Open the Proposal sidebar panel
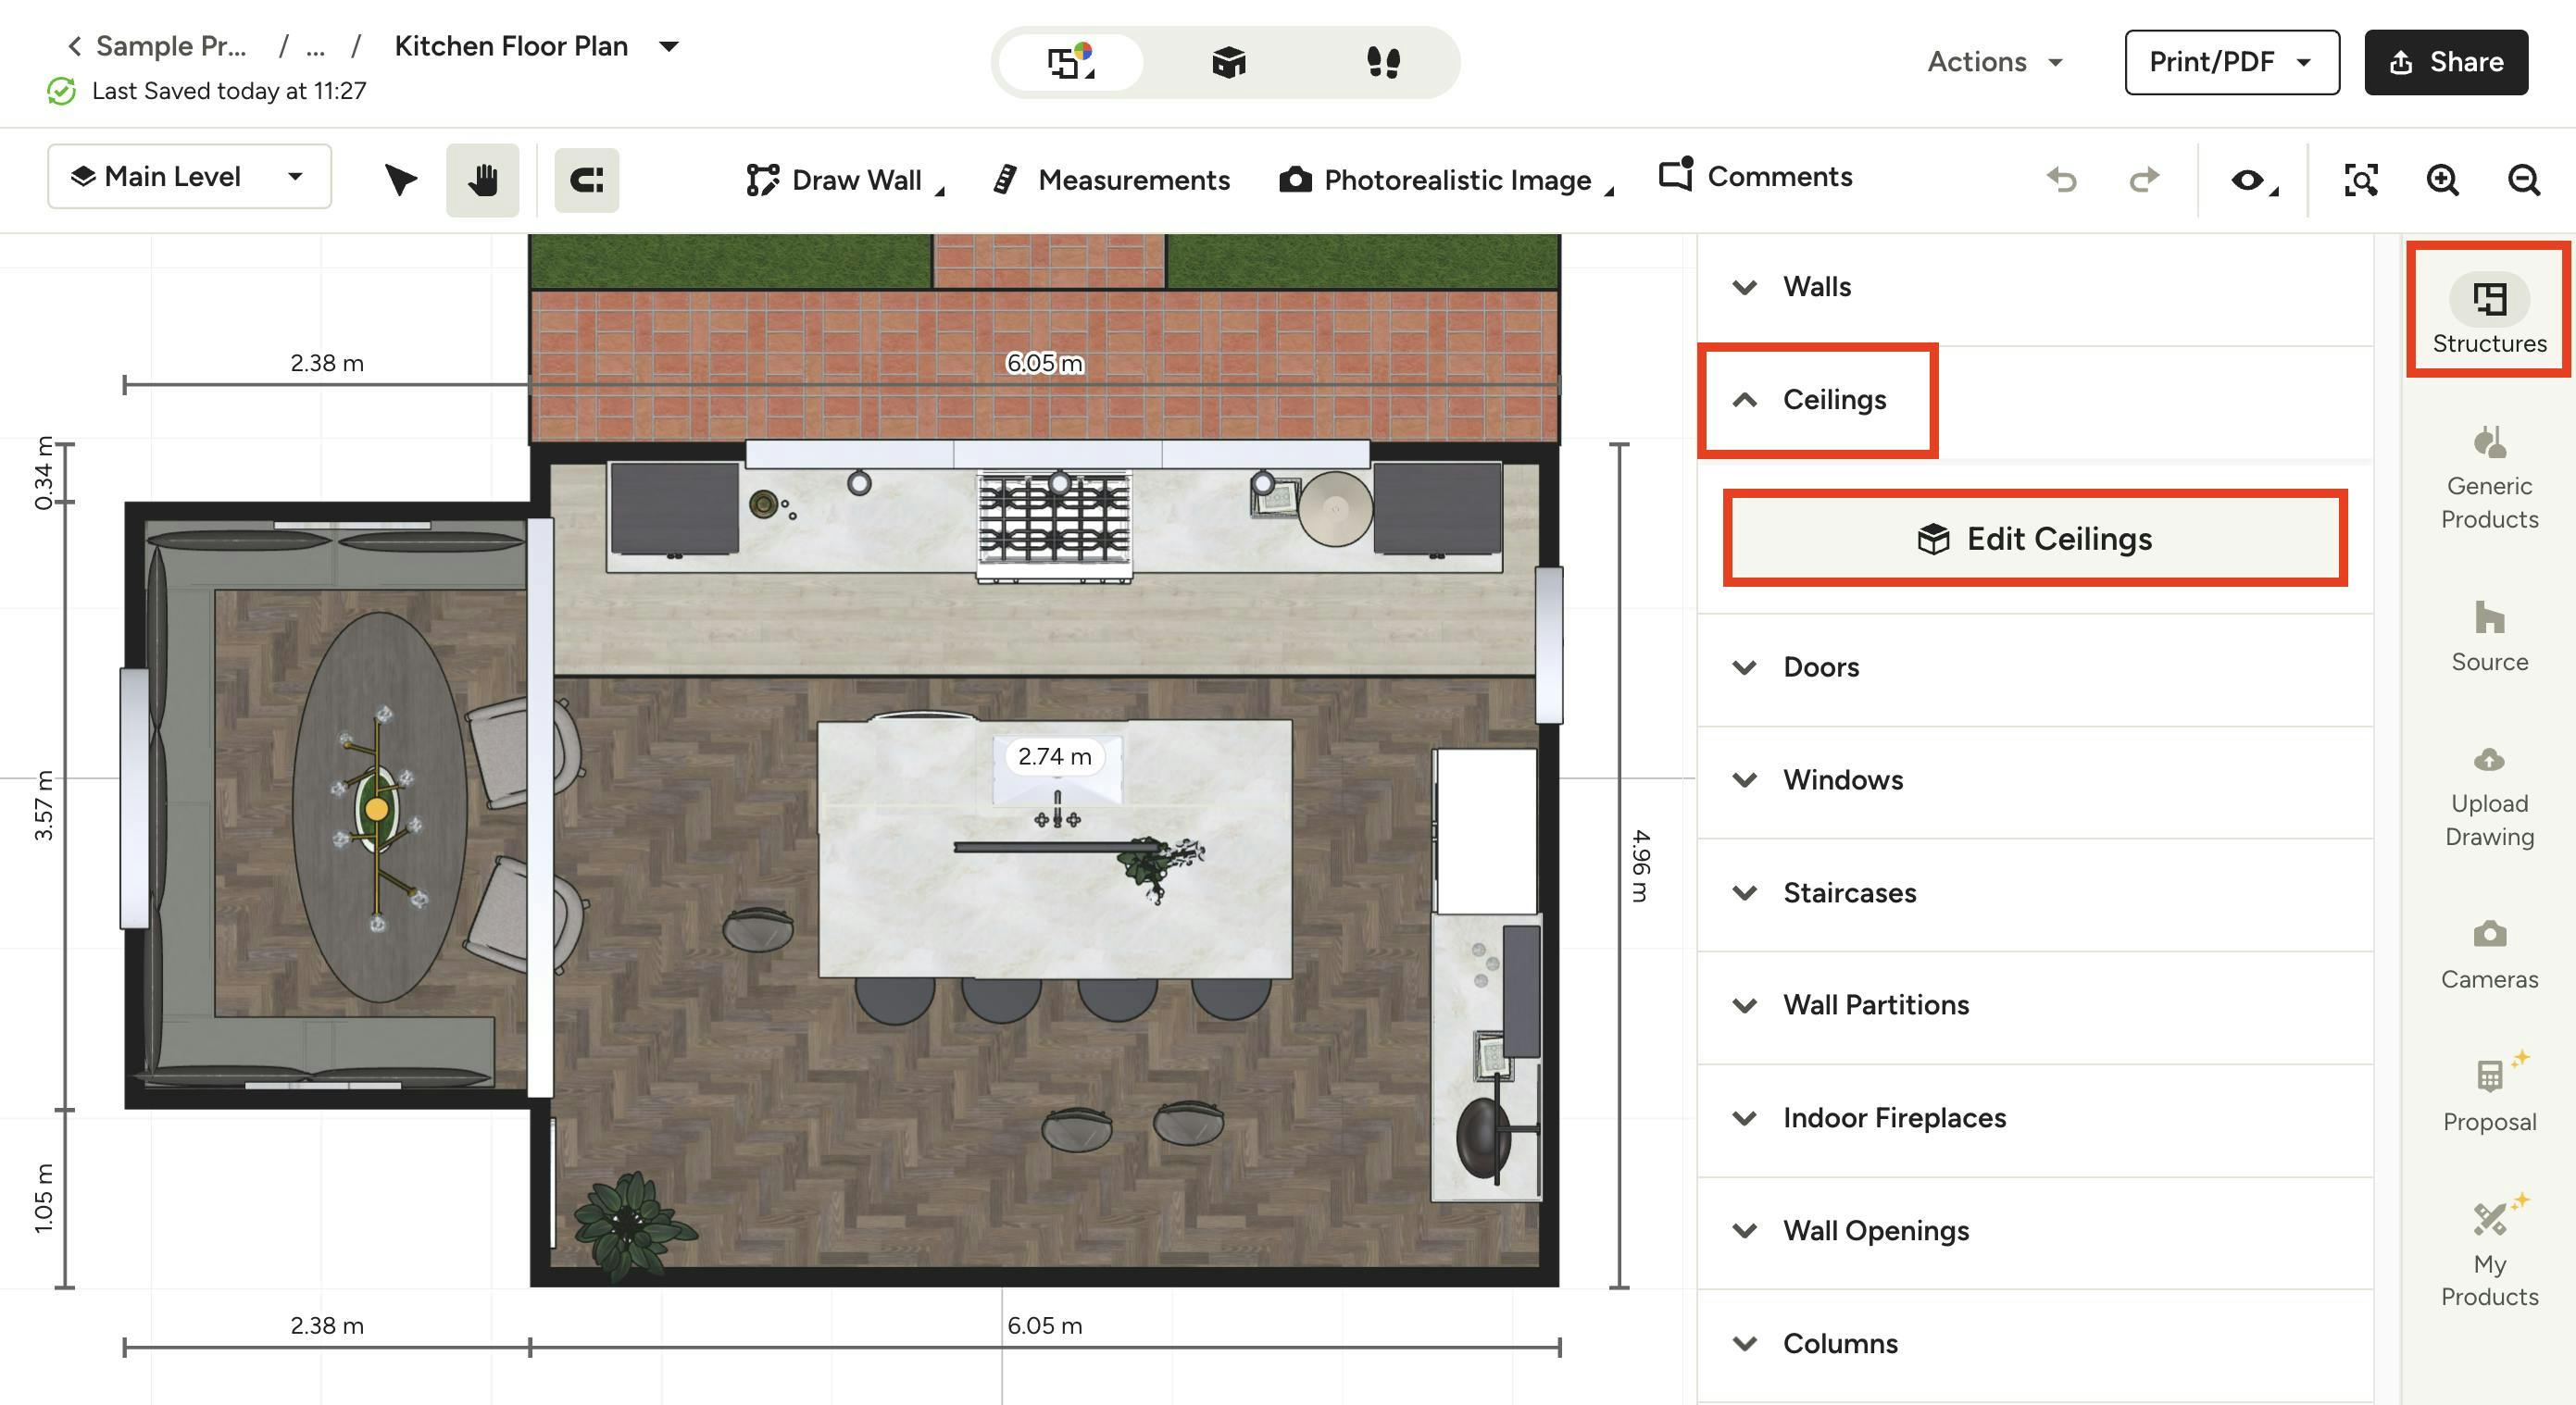 (2489, 1093)
